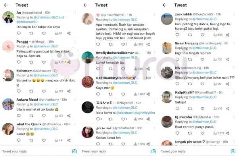The image size is (238, 158).
Task: Open more options menu on zack lahhh's reply
Action: click(x=234, y=14)
